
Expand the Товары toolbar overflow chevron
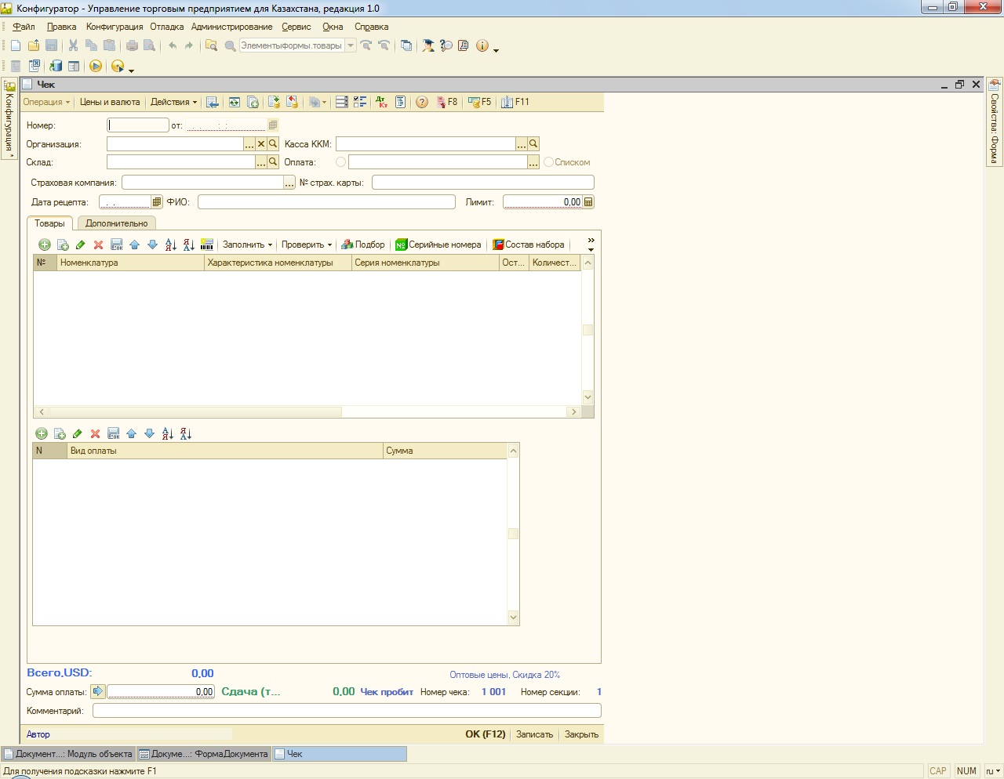pyautogui.click(x=591, y=245)
